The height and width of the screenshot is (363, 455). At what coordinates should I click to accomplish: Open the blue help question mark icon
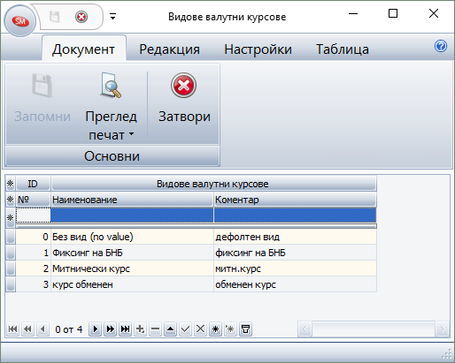(x=441, y=46)
